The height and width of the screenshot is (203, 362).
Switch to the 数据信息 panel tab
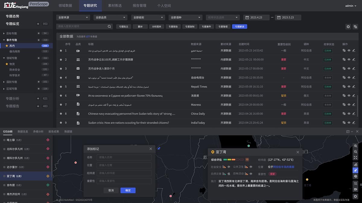click(23, 132)
